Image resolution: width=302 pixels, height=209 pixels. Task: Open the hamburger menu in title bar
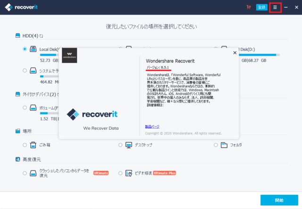[275, 8]
